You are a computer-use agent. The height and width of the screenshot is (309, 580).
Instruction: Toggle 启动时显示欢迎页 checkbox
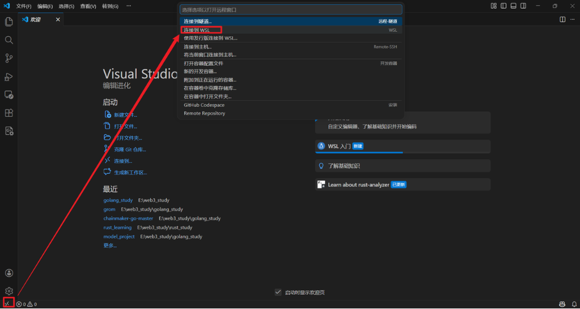(278, 293)
